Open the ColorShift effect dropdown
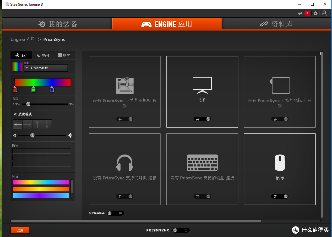Screen dimensions: 332x237 click(x=46, y=68)
